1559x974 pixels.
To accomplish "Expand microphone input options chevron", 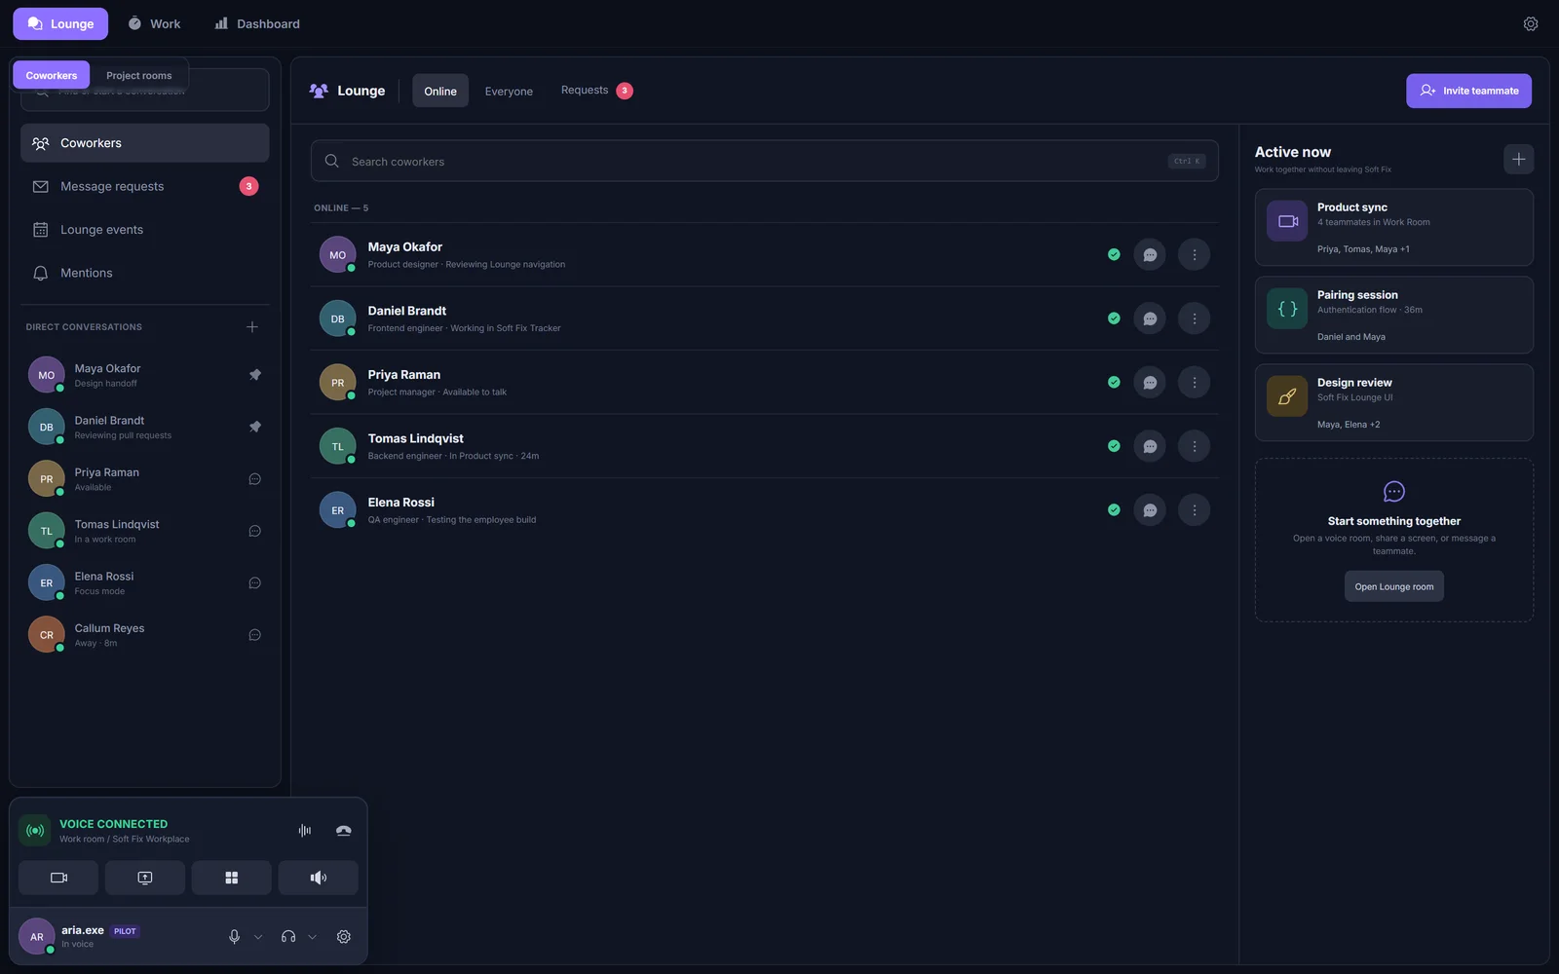I will [258, 937].
